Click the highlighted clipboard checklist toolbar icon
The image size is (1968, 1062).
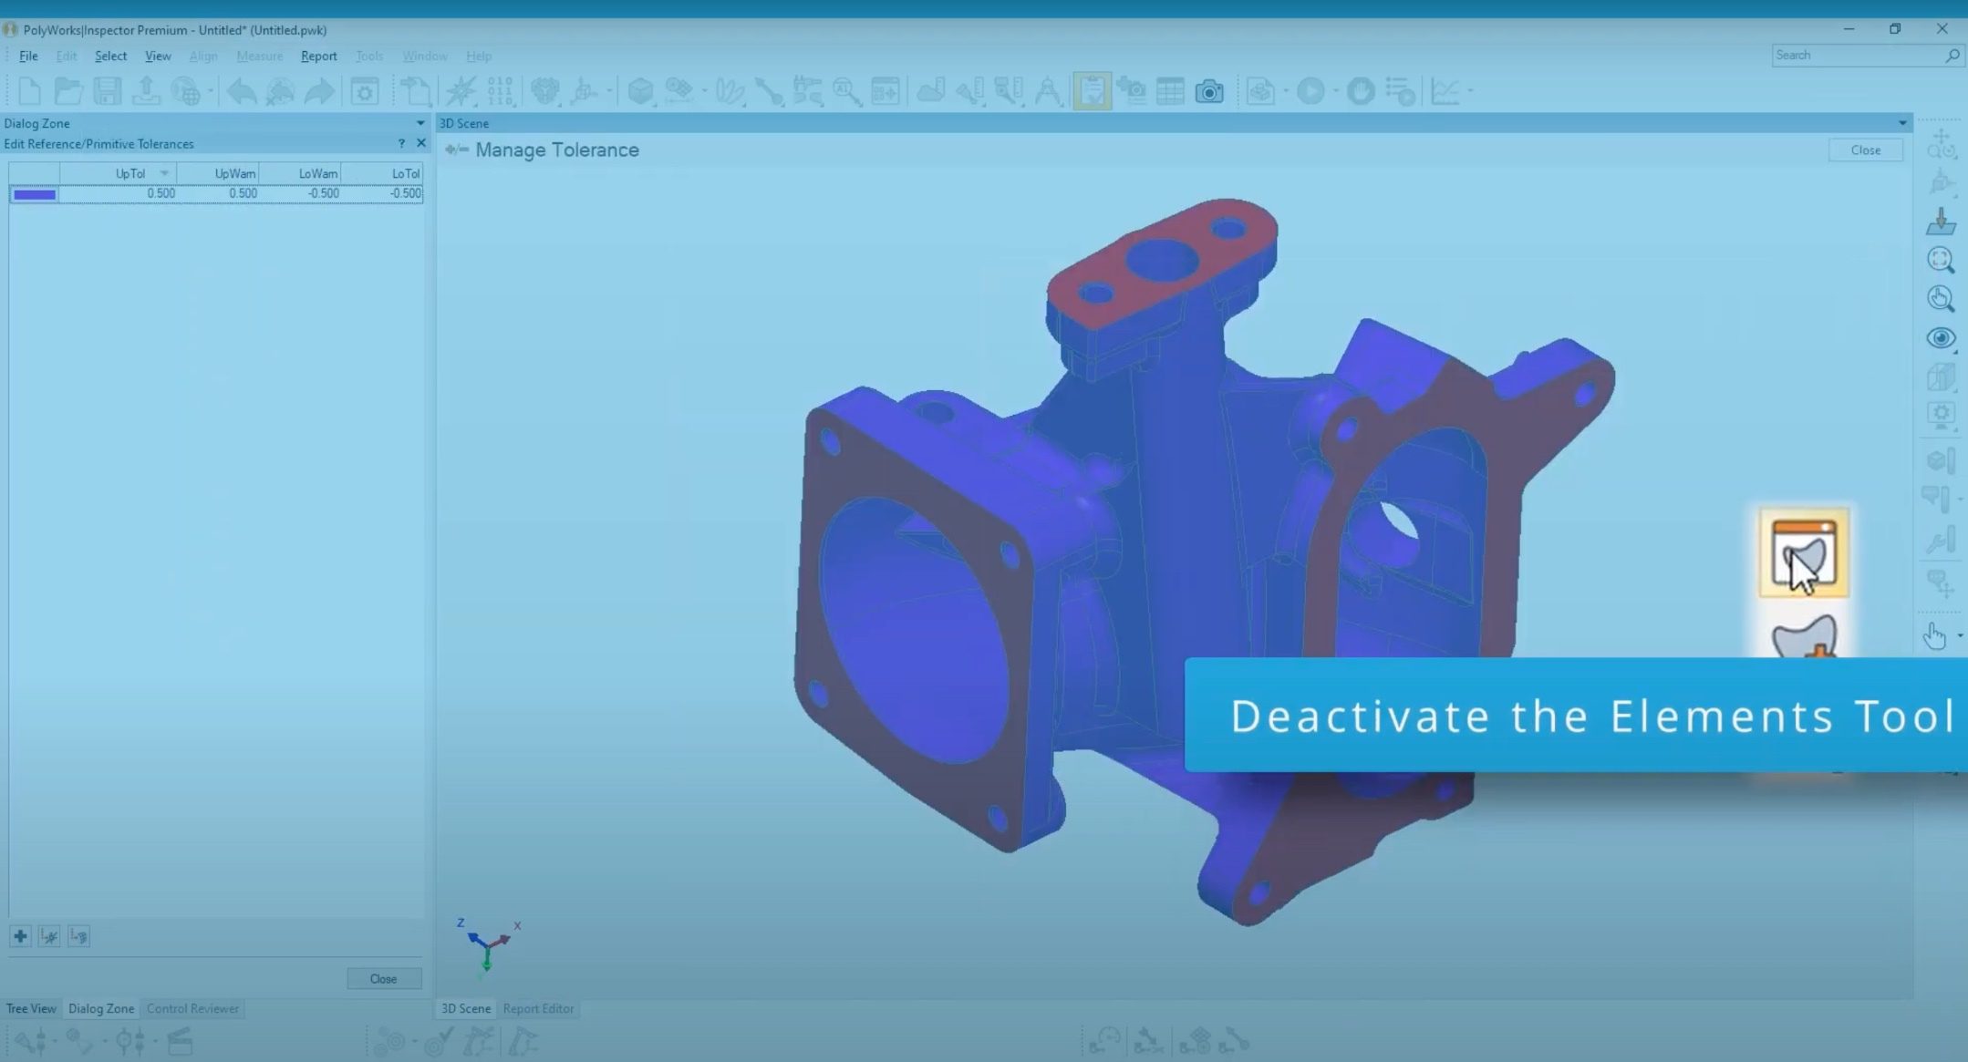(x=1092, y=91)
